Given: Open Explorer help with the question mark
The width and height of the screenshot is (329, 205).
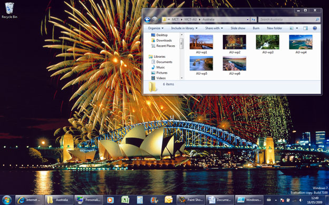Looking at the screenshot, I should click(315, 28).
